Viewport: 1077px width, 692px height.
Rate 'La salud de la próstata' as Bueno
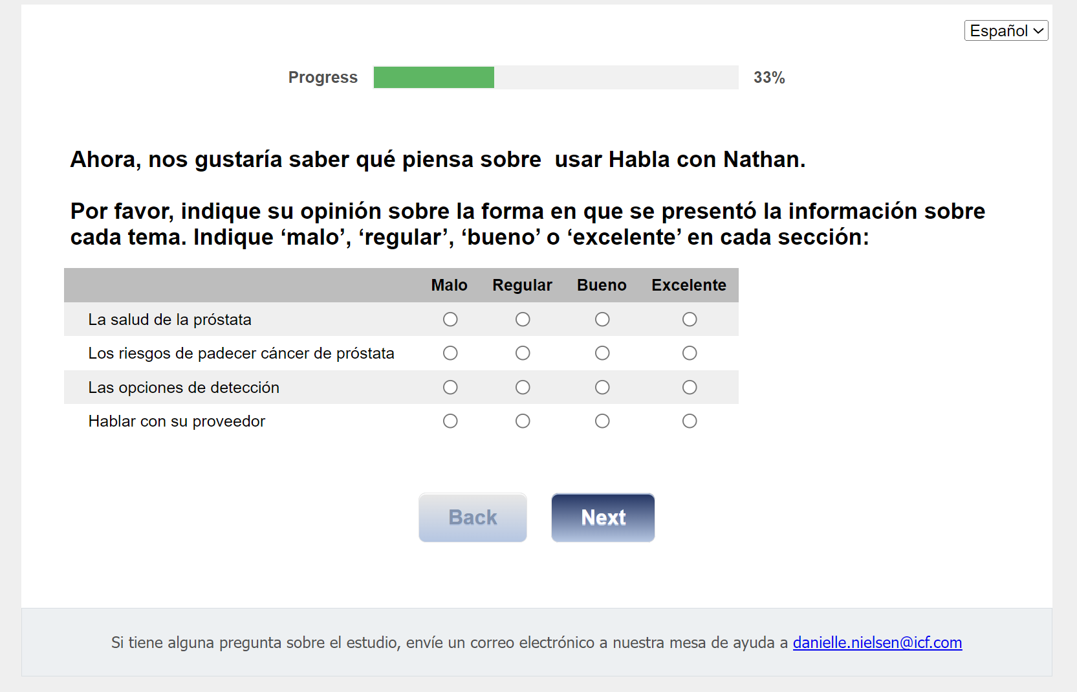602,319
